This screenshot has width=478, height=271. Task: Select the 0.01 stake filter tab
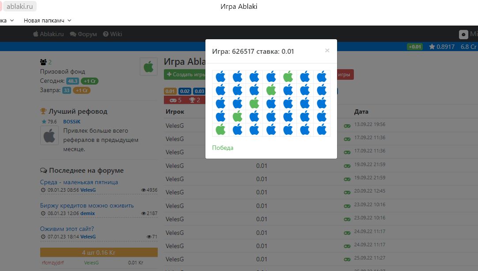170,91
